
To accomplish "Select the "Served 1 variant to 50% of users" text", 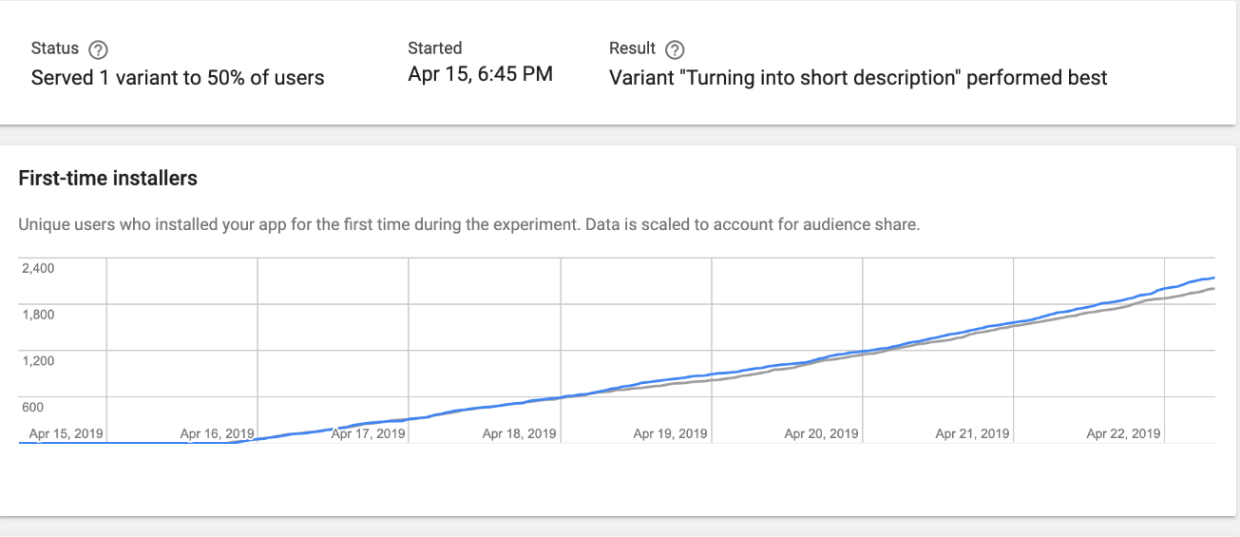I will (178, 78).
